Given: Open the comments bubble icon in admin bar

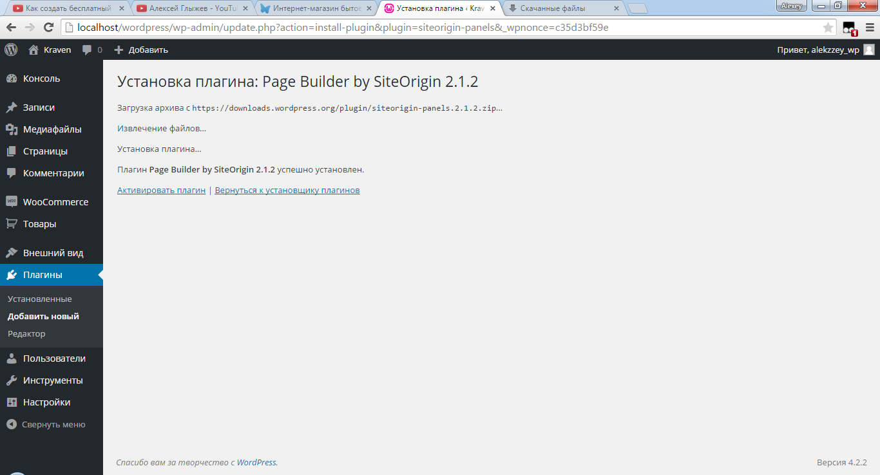Looking at the screenshot, I should pos(87,50).
